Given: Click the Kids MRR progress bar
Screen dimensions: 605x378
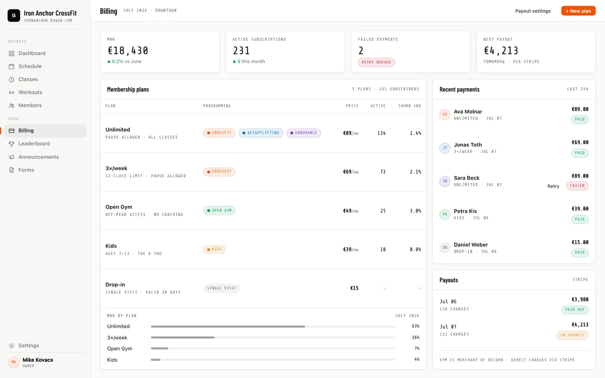Looking at the screenshot, I should pos(273,360).
